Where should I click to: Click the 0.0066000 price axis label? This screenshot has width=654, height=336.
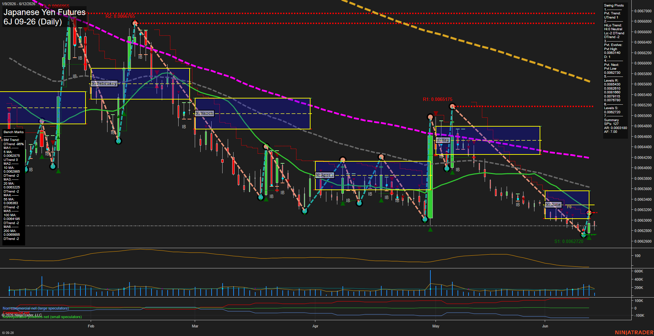tap(643, 63)
